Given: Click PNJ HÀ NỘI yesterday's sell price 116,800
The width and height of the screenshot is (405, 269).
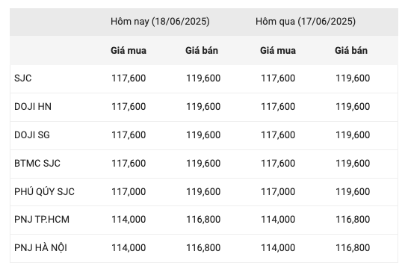Looking at the screenshot, I should tap(353, 248).
